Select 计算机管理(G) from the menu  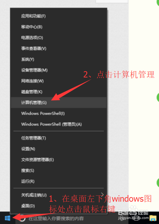59,103
